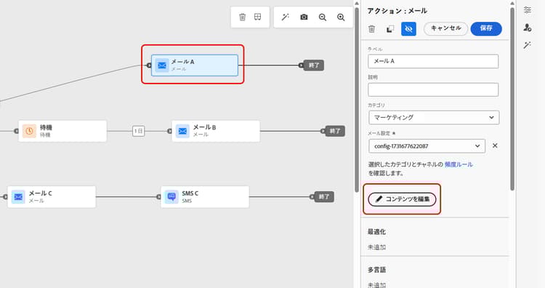Open the カテゴリ dropdown showing マーケティング
This screenshot has height=288, width=545.
434,118
